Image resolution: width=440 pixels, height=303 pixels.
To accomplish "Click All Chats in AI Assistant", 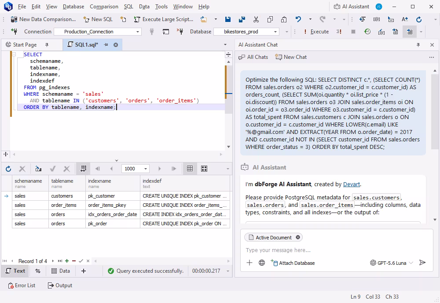I will 253,57.
